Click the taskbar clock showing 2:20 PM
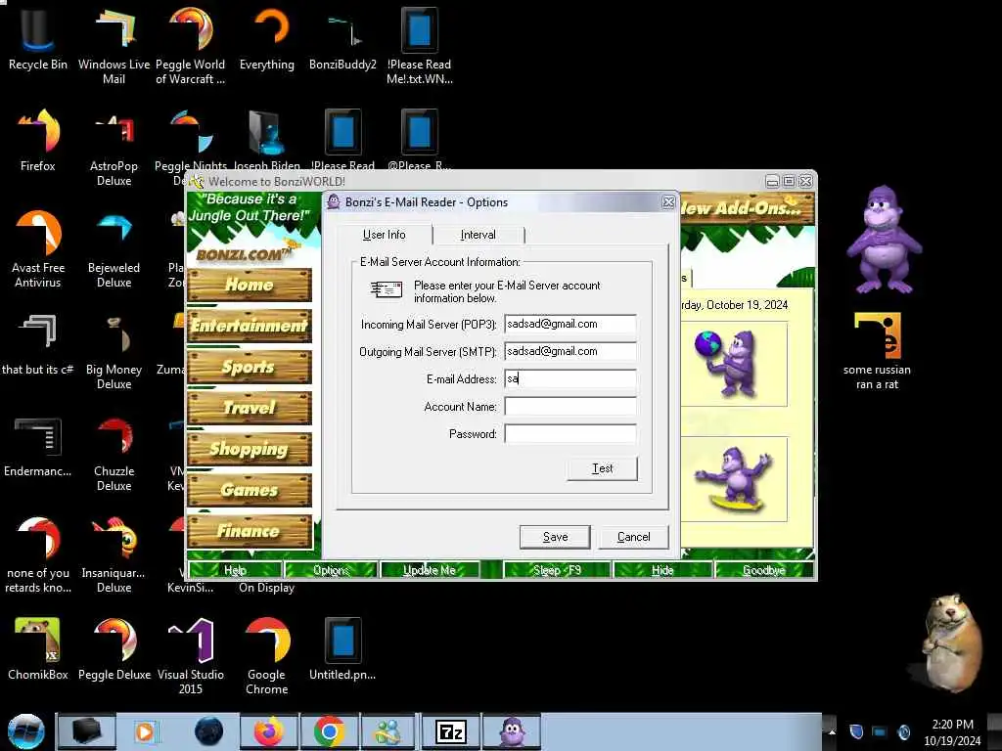Screen dimensions: 1002x751 pyautogui.click(x=952, y=732)
